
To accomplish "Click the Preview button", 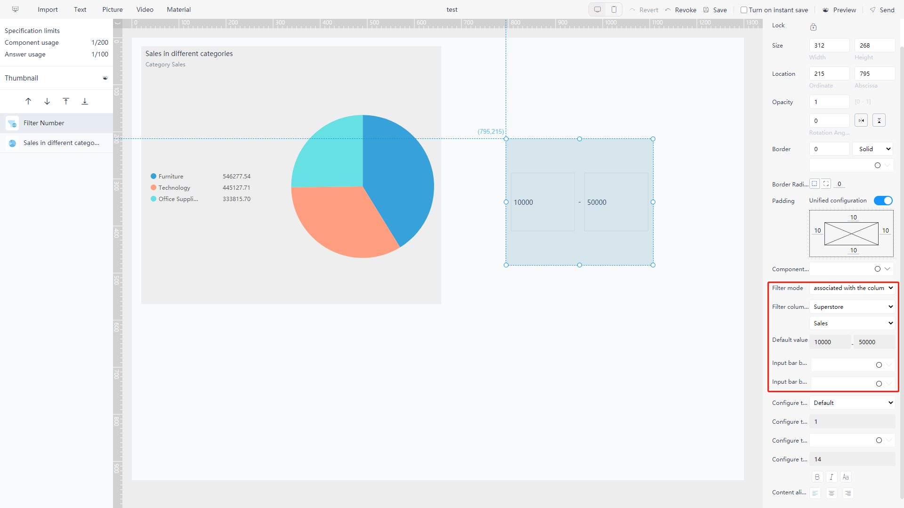I will click(x=839, y=10).
